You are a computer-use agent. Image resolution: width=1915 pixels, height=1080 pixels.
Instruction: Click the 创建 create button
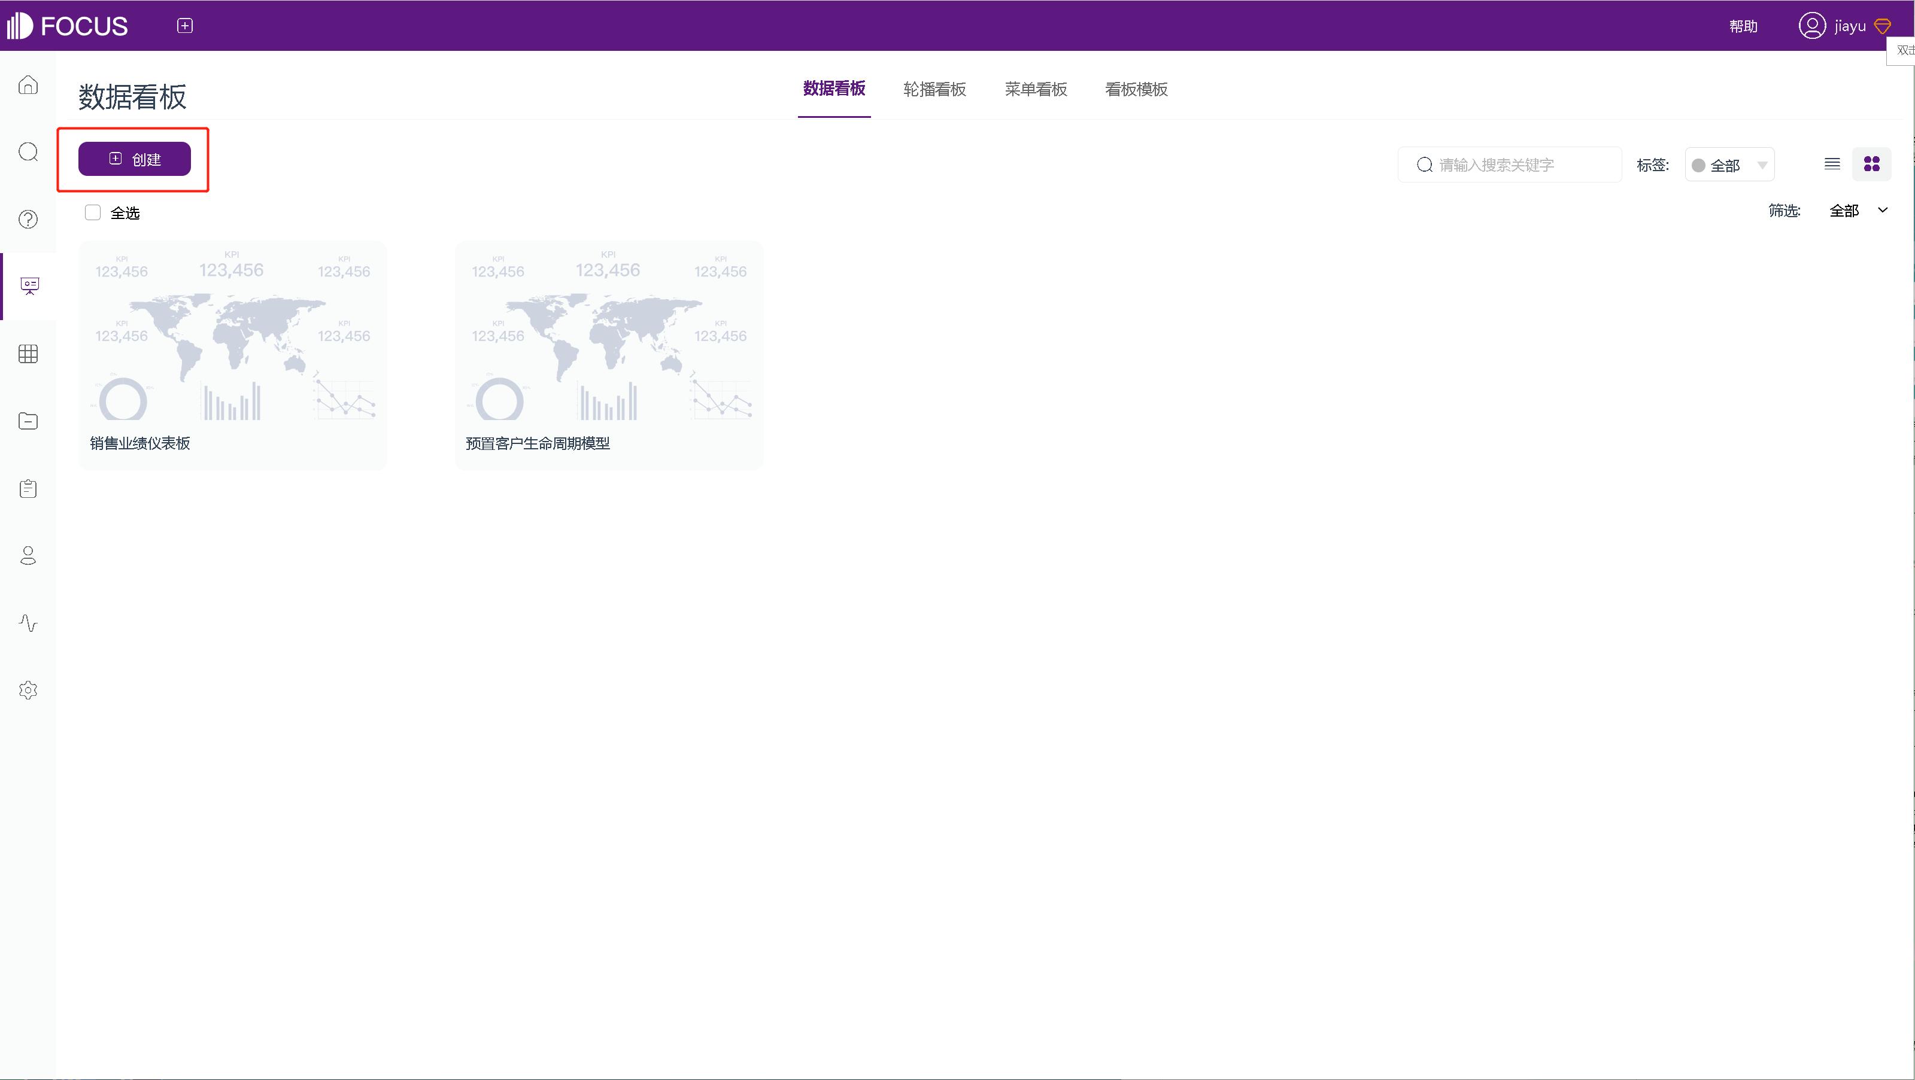135,159
